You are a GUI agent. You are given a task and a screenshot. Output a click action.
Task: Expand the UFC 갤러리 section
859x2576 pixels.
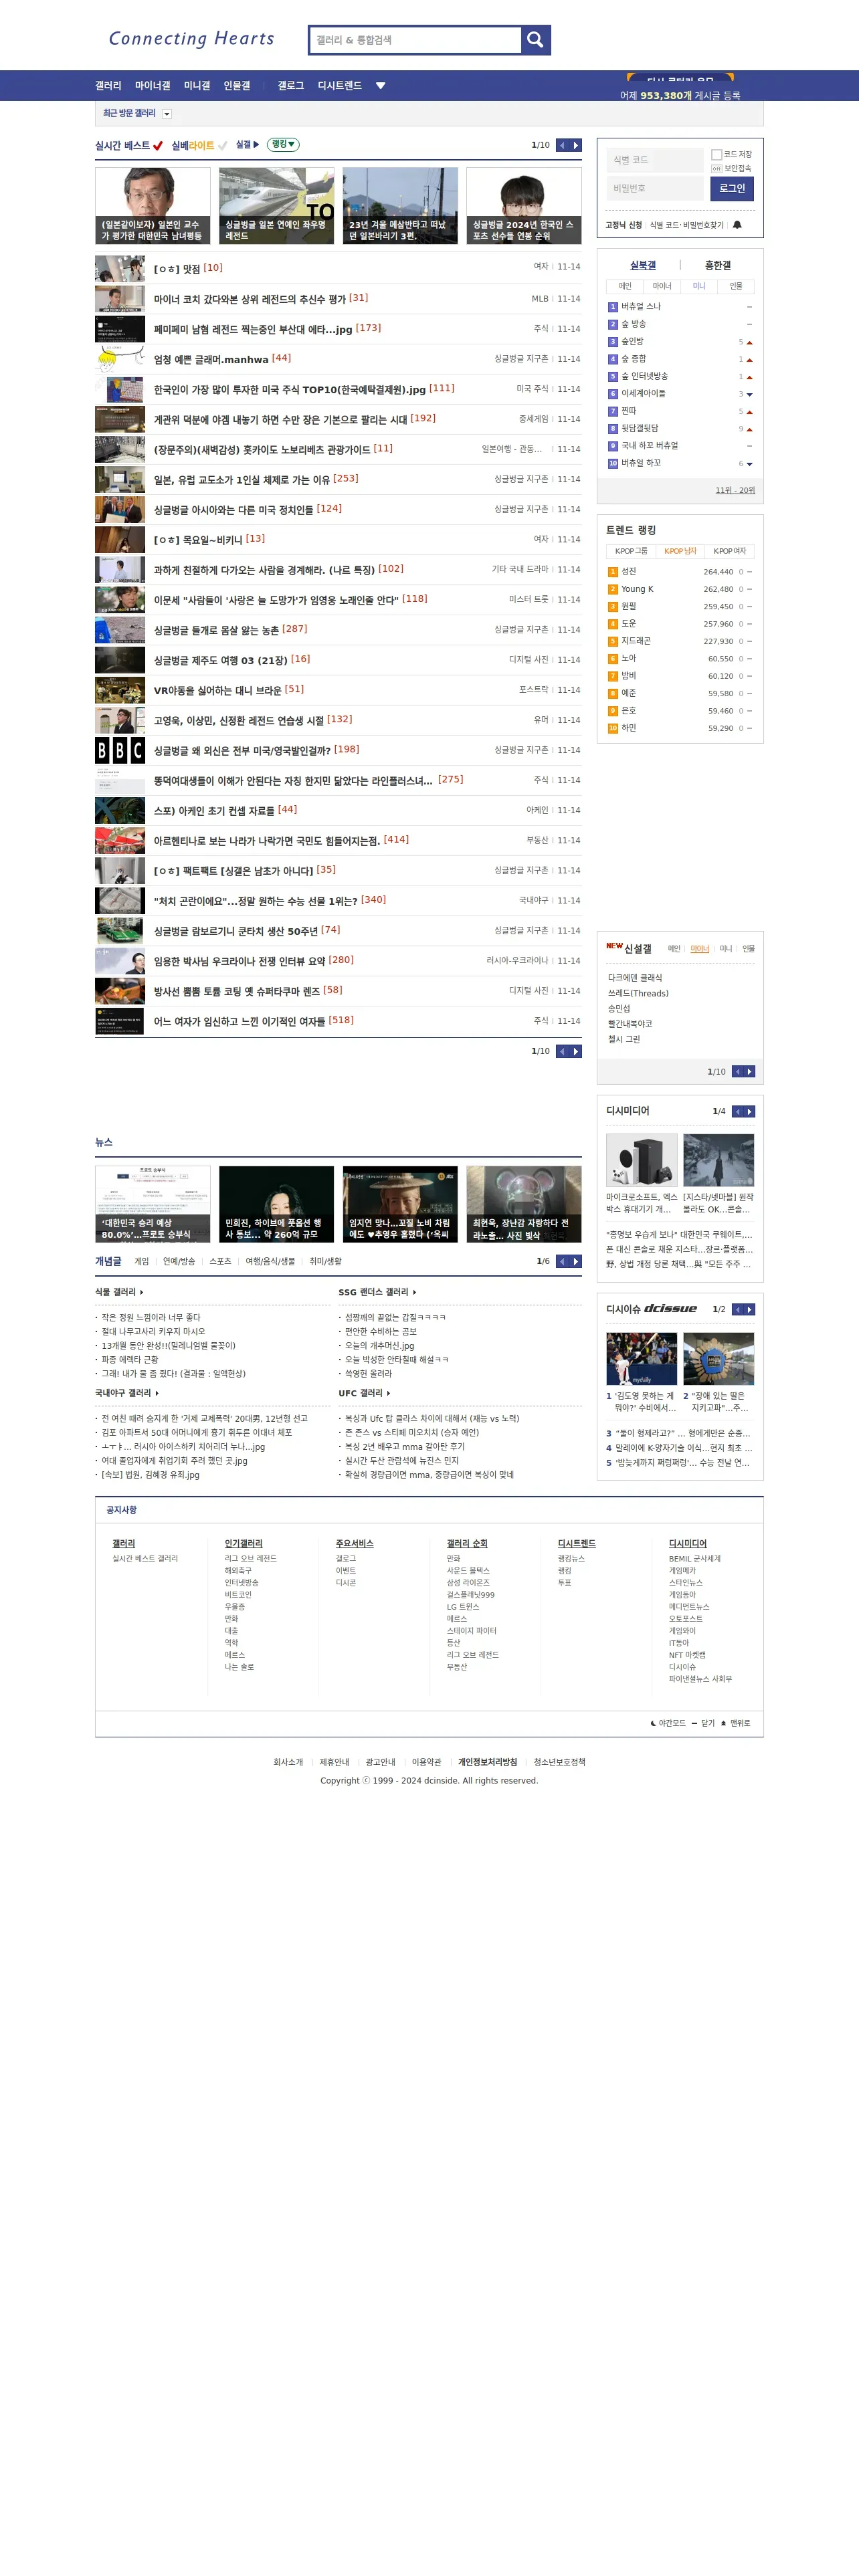click(364, 1393)
